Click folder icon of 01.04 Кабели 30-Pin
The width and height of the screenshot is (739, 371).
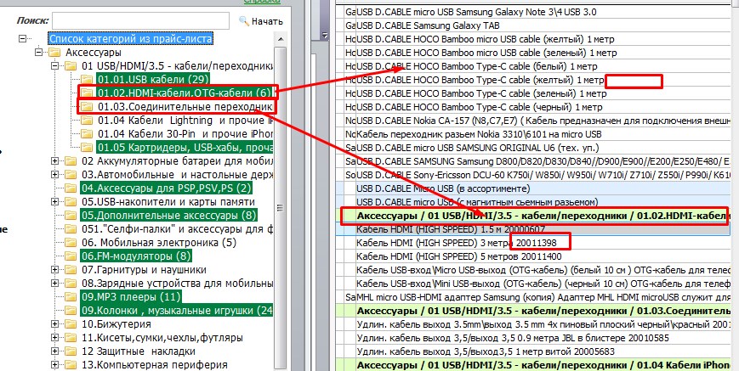pos(86,133)
